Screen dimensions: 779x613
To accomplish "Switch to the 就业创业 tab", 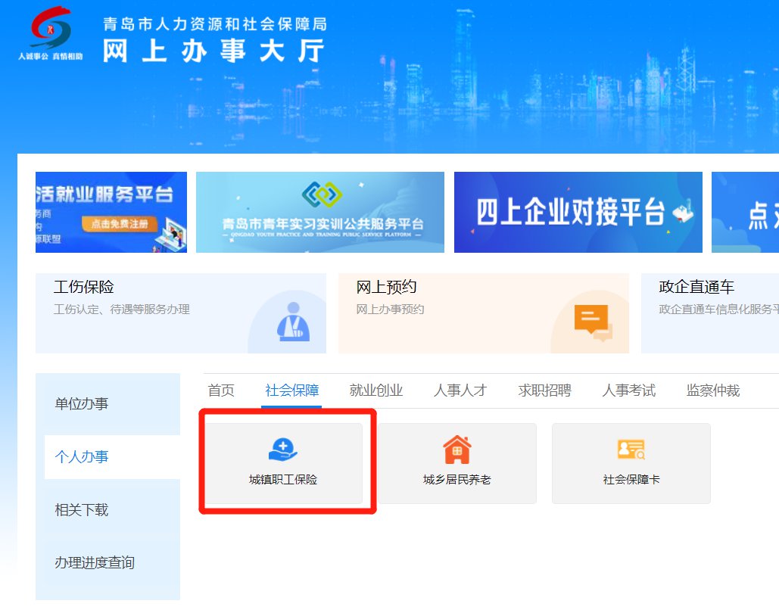I will point(376,391).
